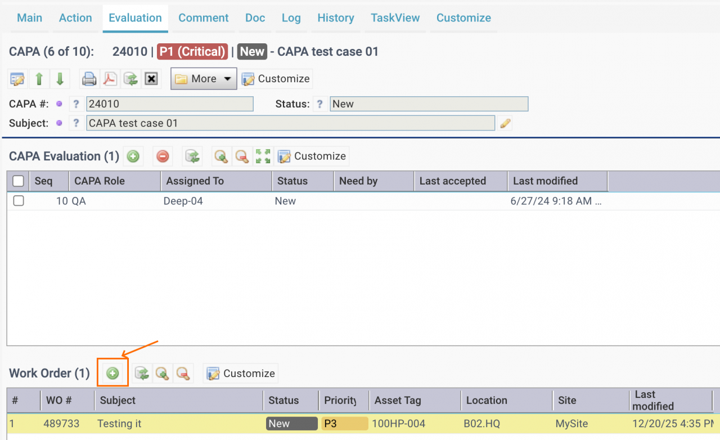This screenshot has height=440, width=720.
Task: Export the CAPA record as PDF
Action: click(109, 79)
